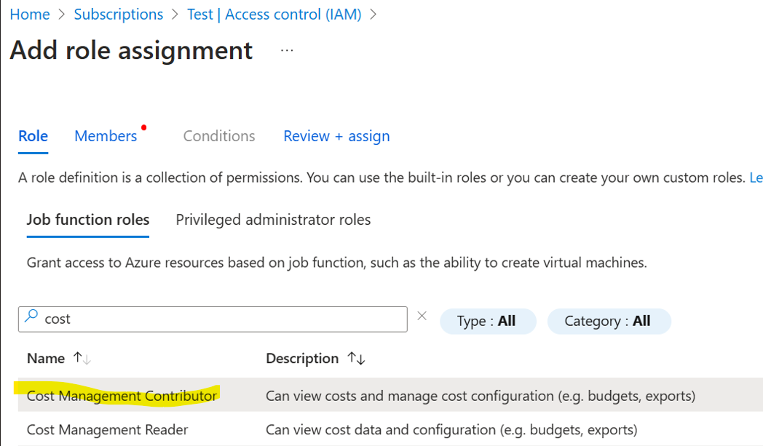This screenshot has width=763, height=446.
Task: Open the Type : All filter
Action: (x=488, y=321)
